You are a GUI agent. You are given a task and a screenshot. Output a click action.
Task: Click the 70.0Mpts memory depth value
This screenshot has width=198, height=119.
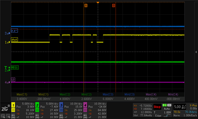point(191,112)
